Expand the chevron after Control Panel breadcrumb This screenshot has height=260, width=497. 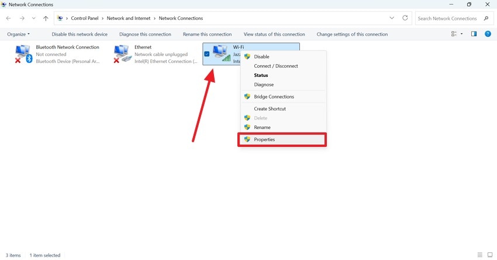(103, 18)
